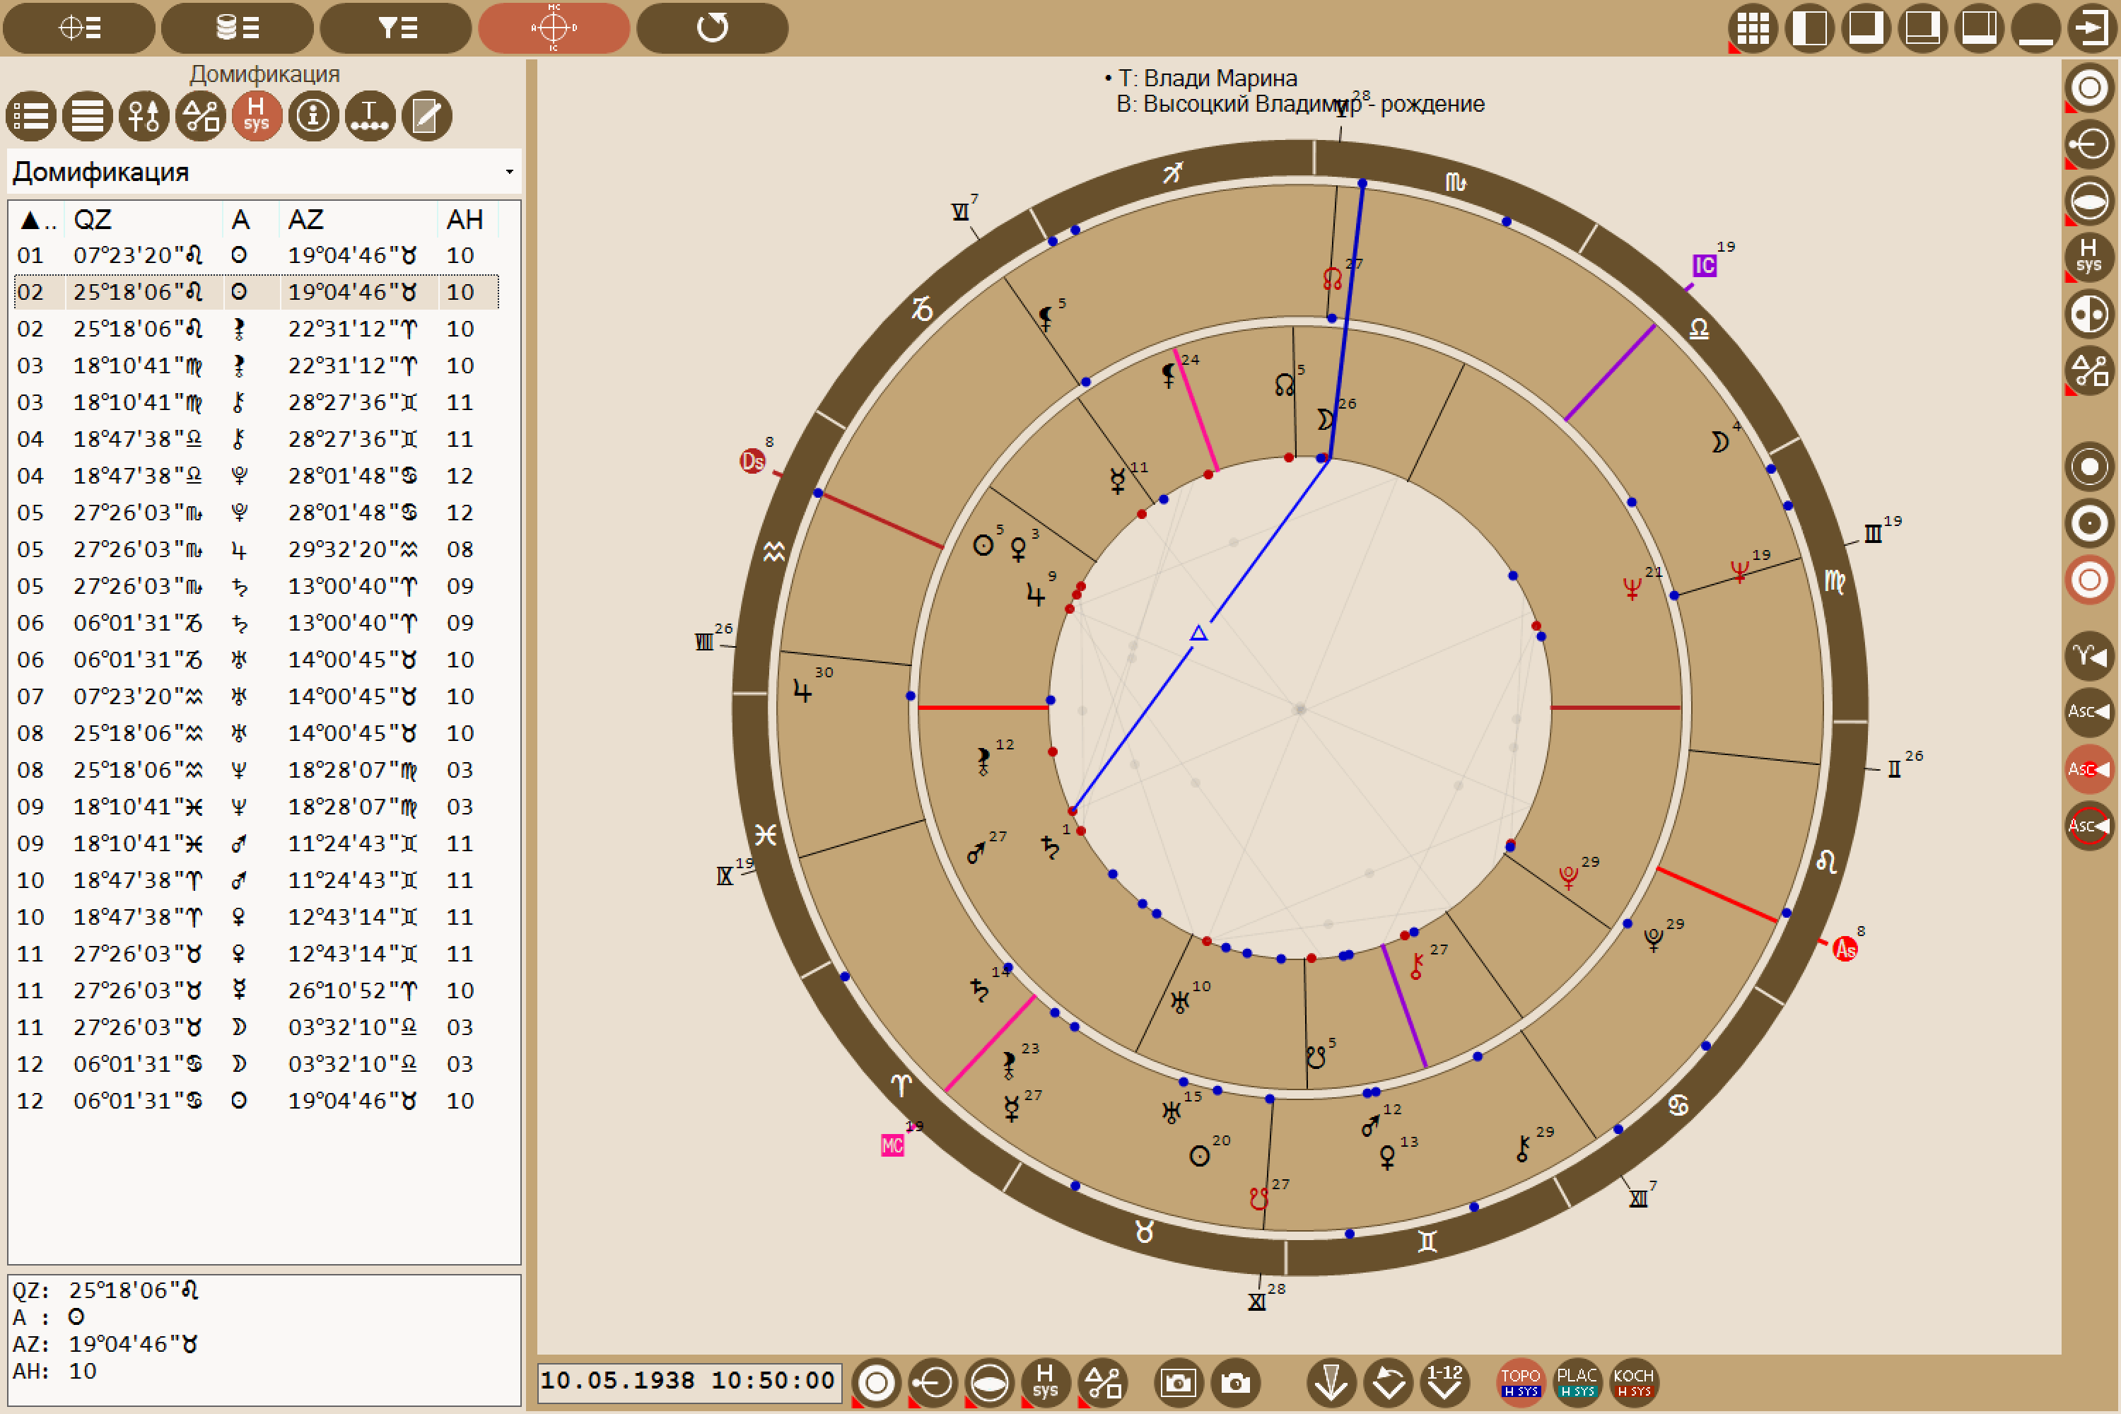
Task: Click the camera snapshot icon in bottom bar
Action: 1234,1382
